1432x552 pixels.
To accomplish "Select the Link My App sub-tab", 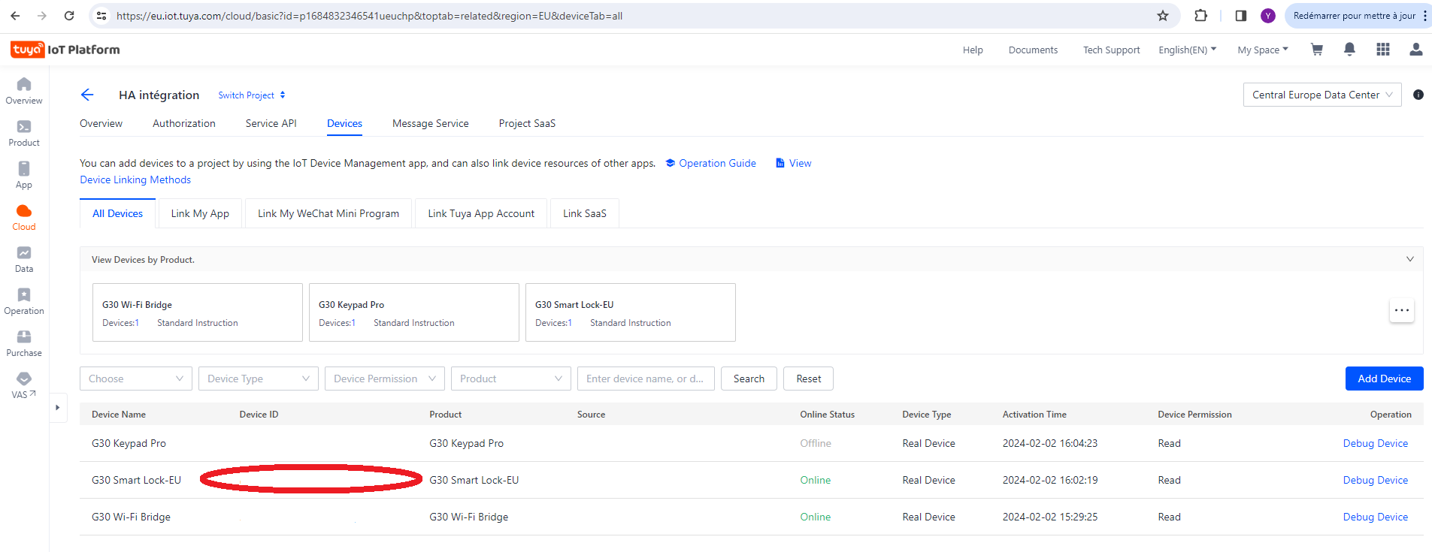I will [x=200, y=213].
